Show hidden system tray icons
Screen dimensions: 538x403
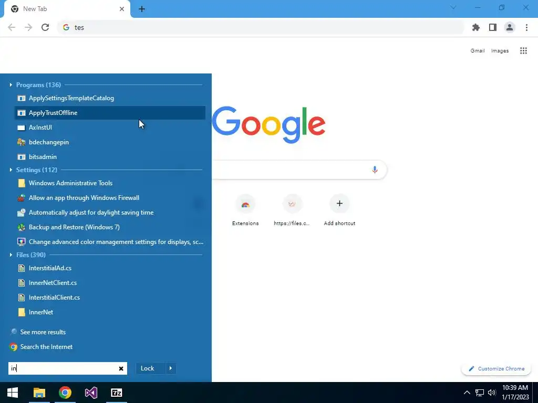[467, 393]
